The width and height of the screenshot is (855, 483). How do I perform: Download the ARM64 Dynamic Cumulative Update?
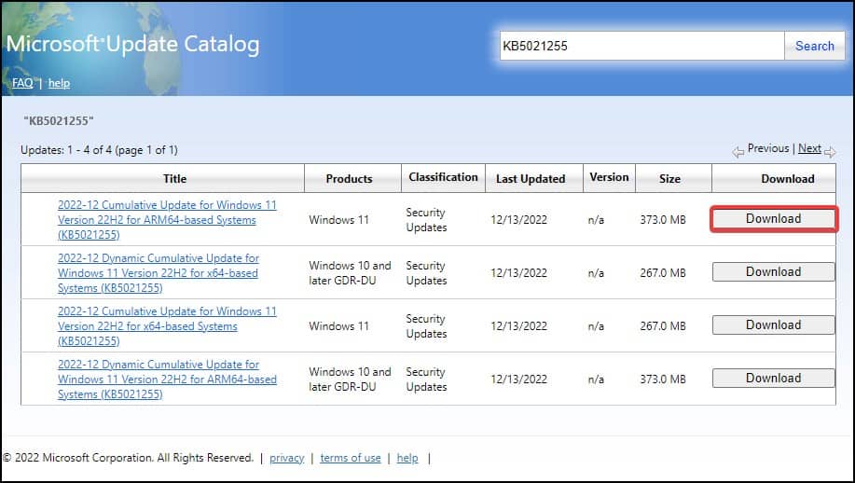pyautogui.click(x=773, y=378)
